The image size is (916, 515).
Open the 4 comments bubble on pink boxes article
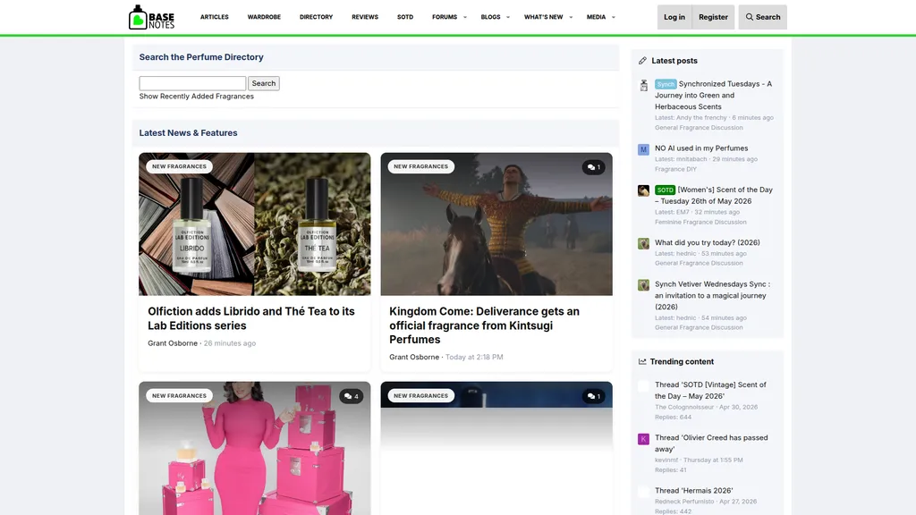tap(351, 396)
